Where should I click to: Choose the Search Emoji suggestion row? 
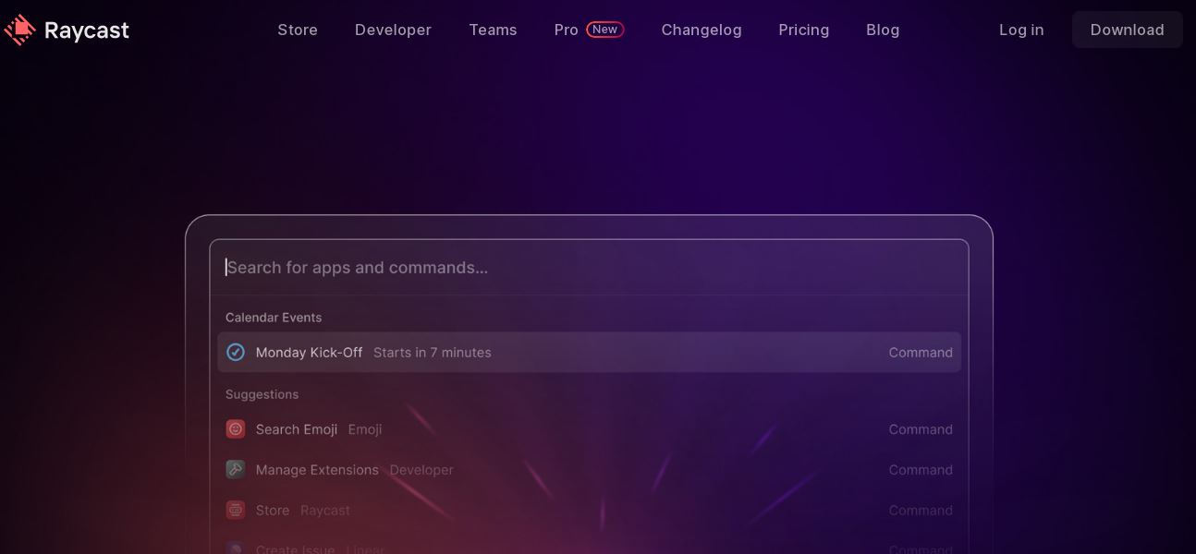[x=589, y=429]
